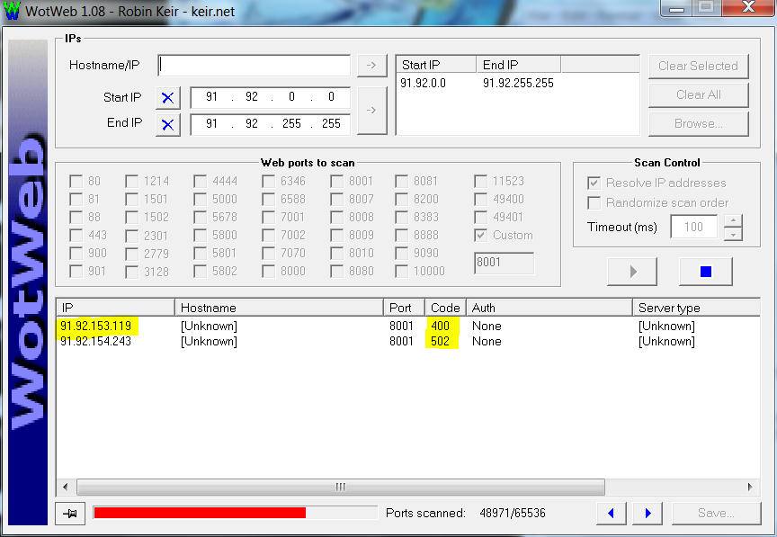Sort by Server type column header
The height and width of the screenshot is (537, 777).
click(696, 308)
